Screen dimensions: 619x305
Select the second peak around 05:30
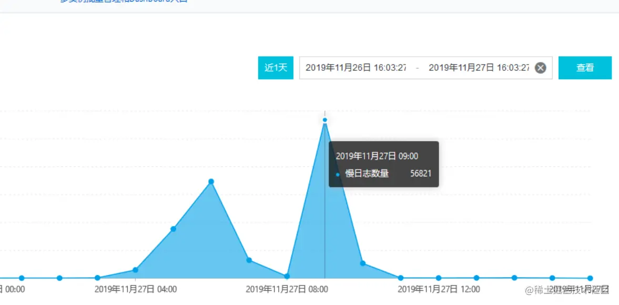click(x=211, y=181)
